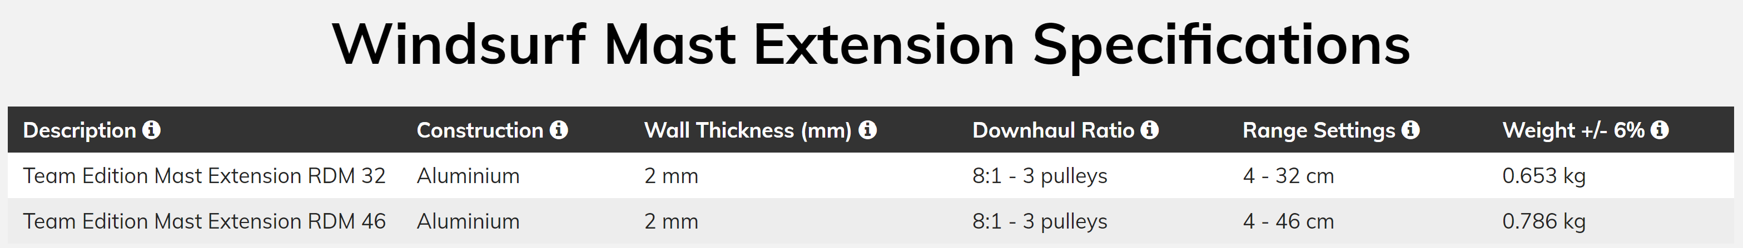This screenshot has height=248, width=1743.
Task: Open the Construction column info icon
Action: pyautogui.click(x=559, y=130)
